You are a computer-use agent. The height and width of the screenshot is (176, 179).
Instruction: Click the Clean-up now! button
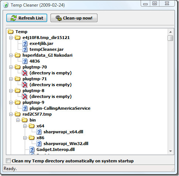(74, 18)
